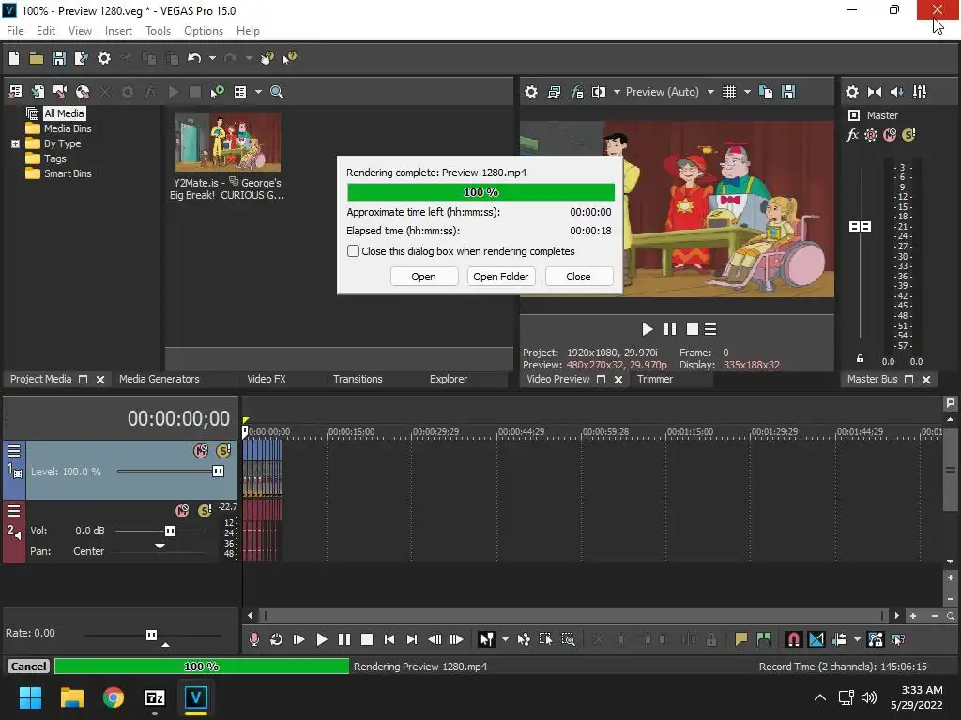Image resolution: width=961 pixels, height=720 pixels.
Task: Click the What's This help icon
Action: click(289, 58)
